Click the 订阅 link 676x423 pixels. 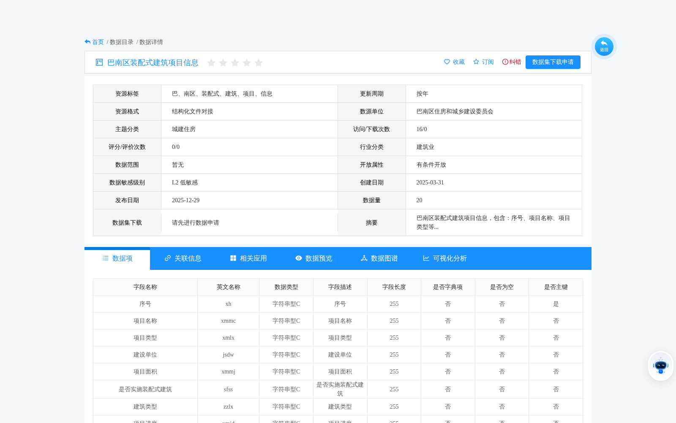click(x=488, y=62)
